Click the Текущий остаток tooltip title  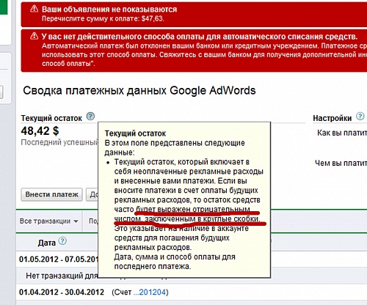click(x=135, y=133)
